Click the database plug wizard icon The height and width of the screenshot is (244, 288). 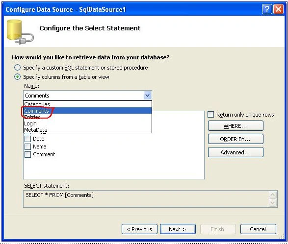[x=20, y=32]
